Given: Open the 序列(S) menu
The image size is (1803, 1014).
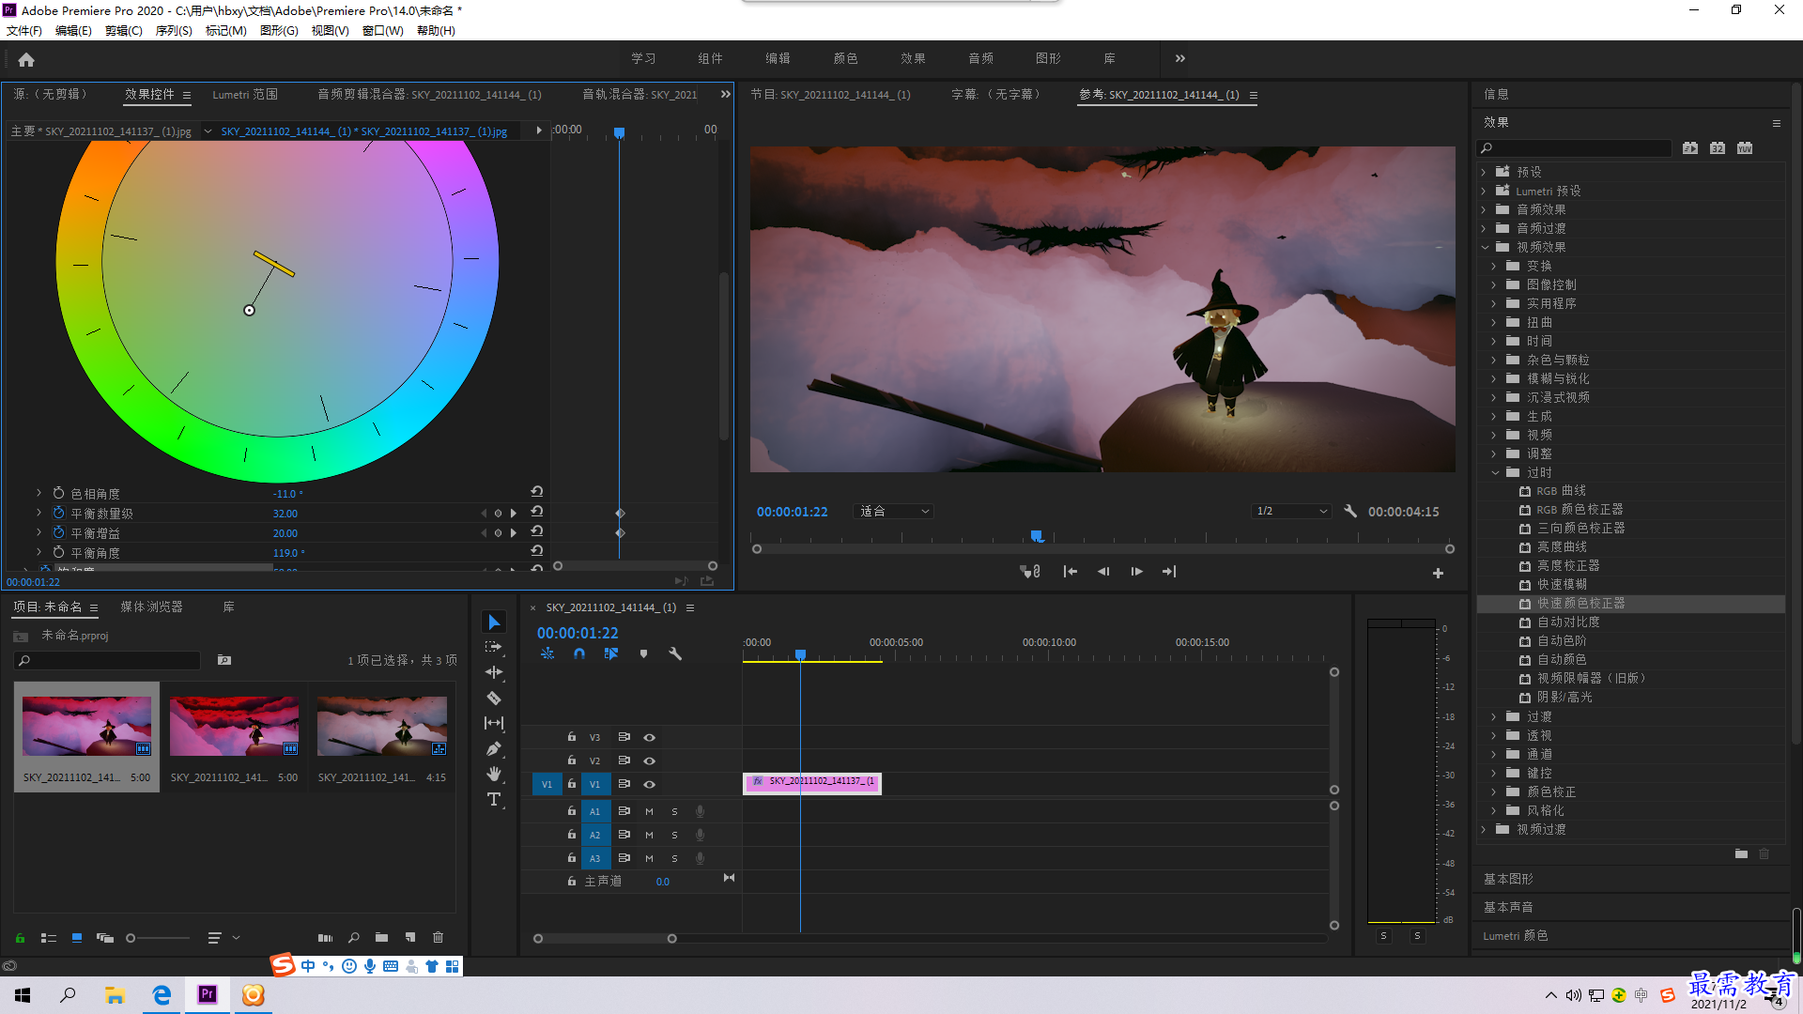Looking at the screenshot, I should (x=174, y=31).
